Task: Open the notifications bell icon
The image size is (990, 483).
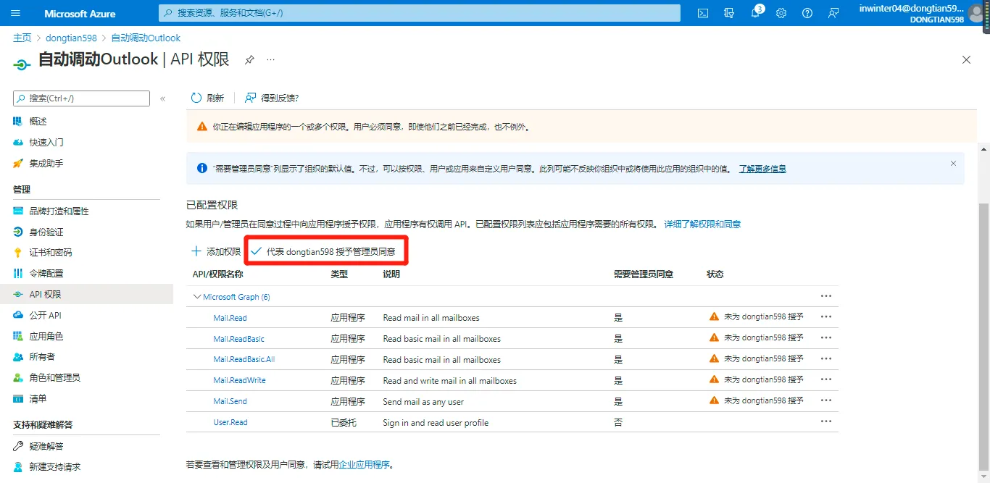Action: click(x=755, y=13)
